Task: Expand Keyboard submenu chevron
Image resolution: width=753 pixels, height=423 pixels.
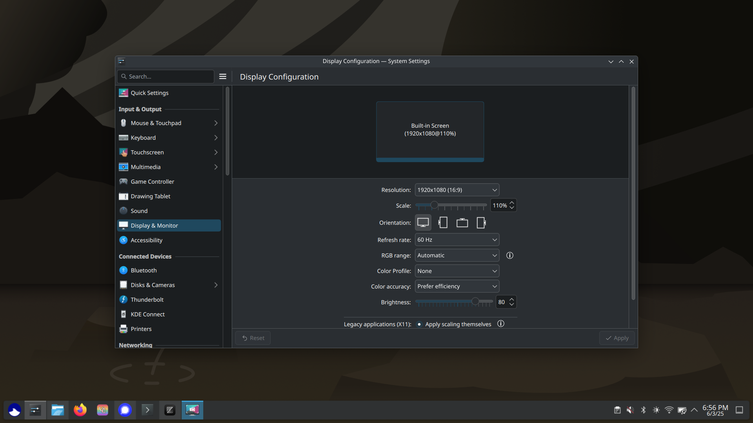Action: [x=216, y=138]
